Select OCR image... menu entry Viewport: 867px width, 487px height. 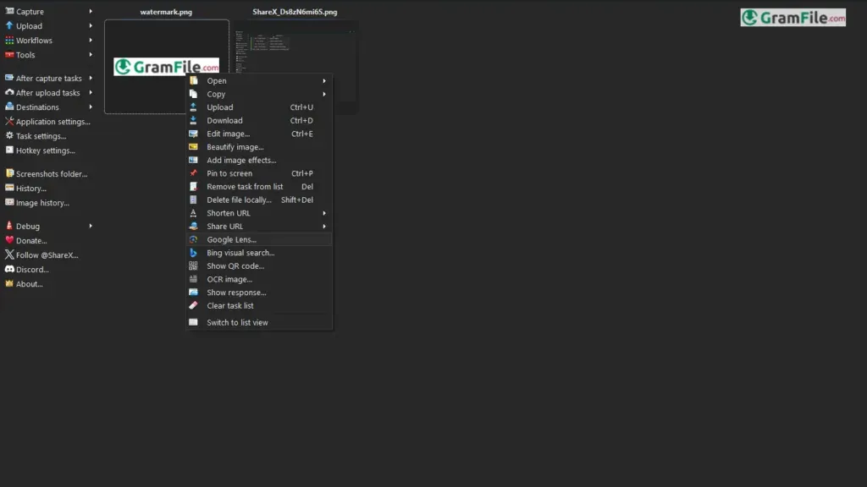click(259, 279)
